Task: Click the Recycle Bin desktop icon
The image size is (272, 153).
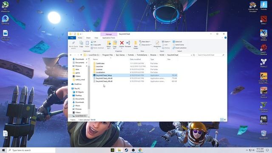Action: pos(263,135)
